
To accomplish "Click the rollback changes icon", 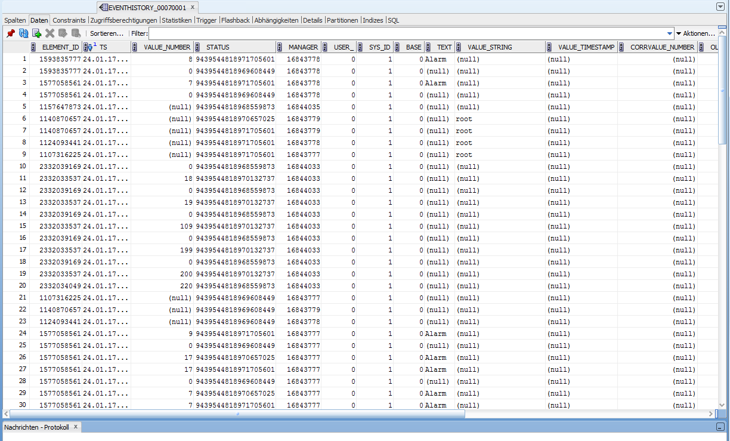I will 76,33.
